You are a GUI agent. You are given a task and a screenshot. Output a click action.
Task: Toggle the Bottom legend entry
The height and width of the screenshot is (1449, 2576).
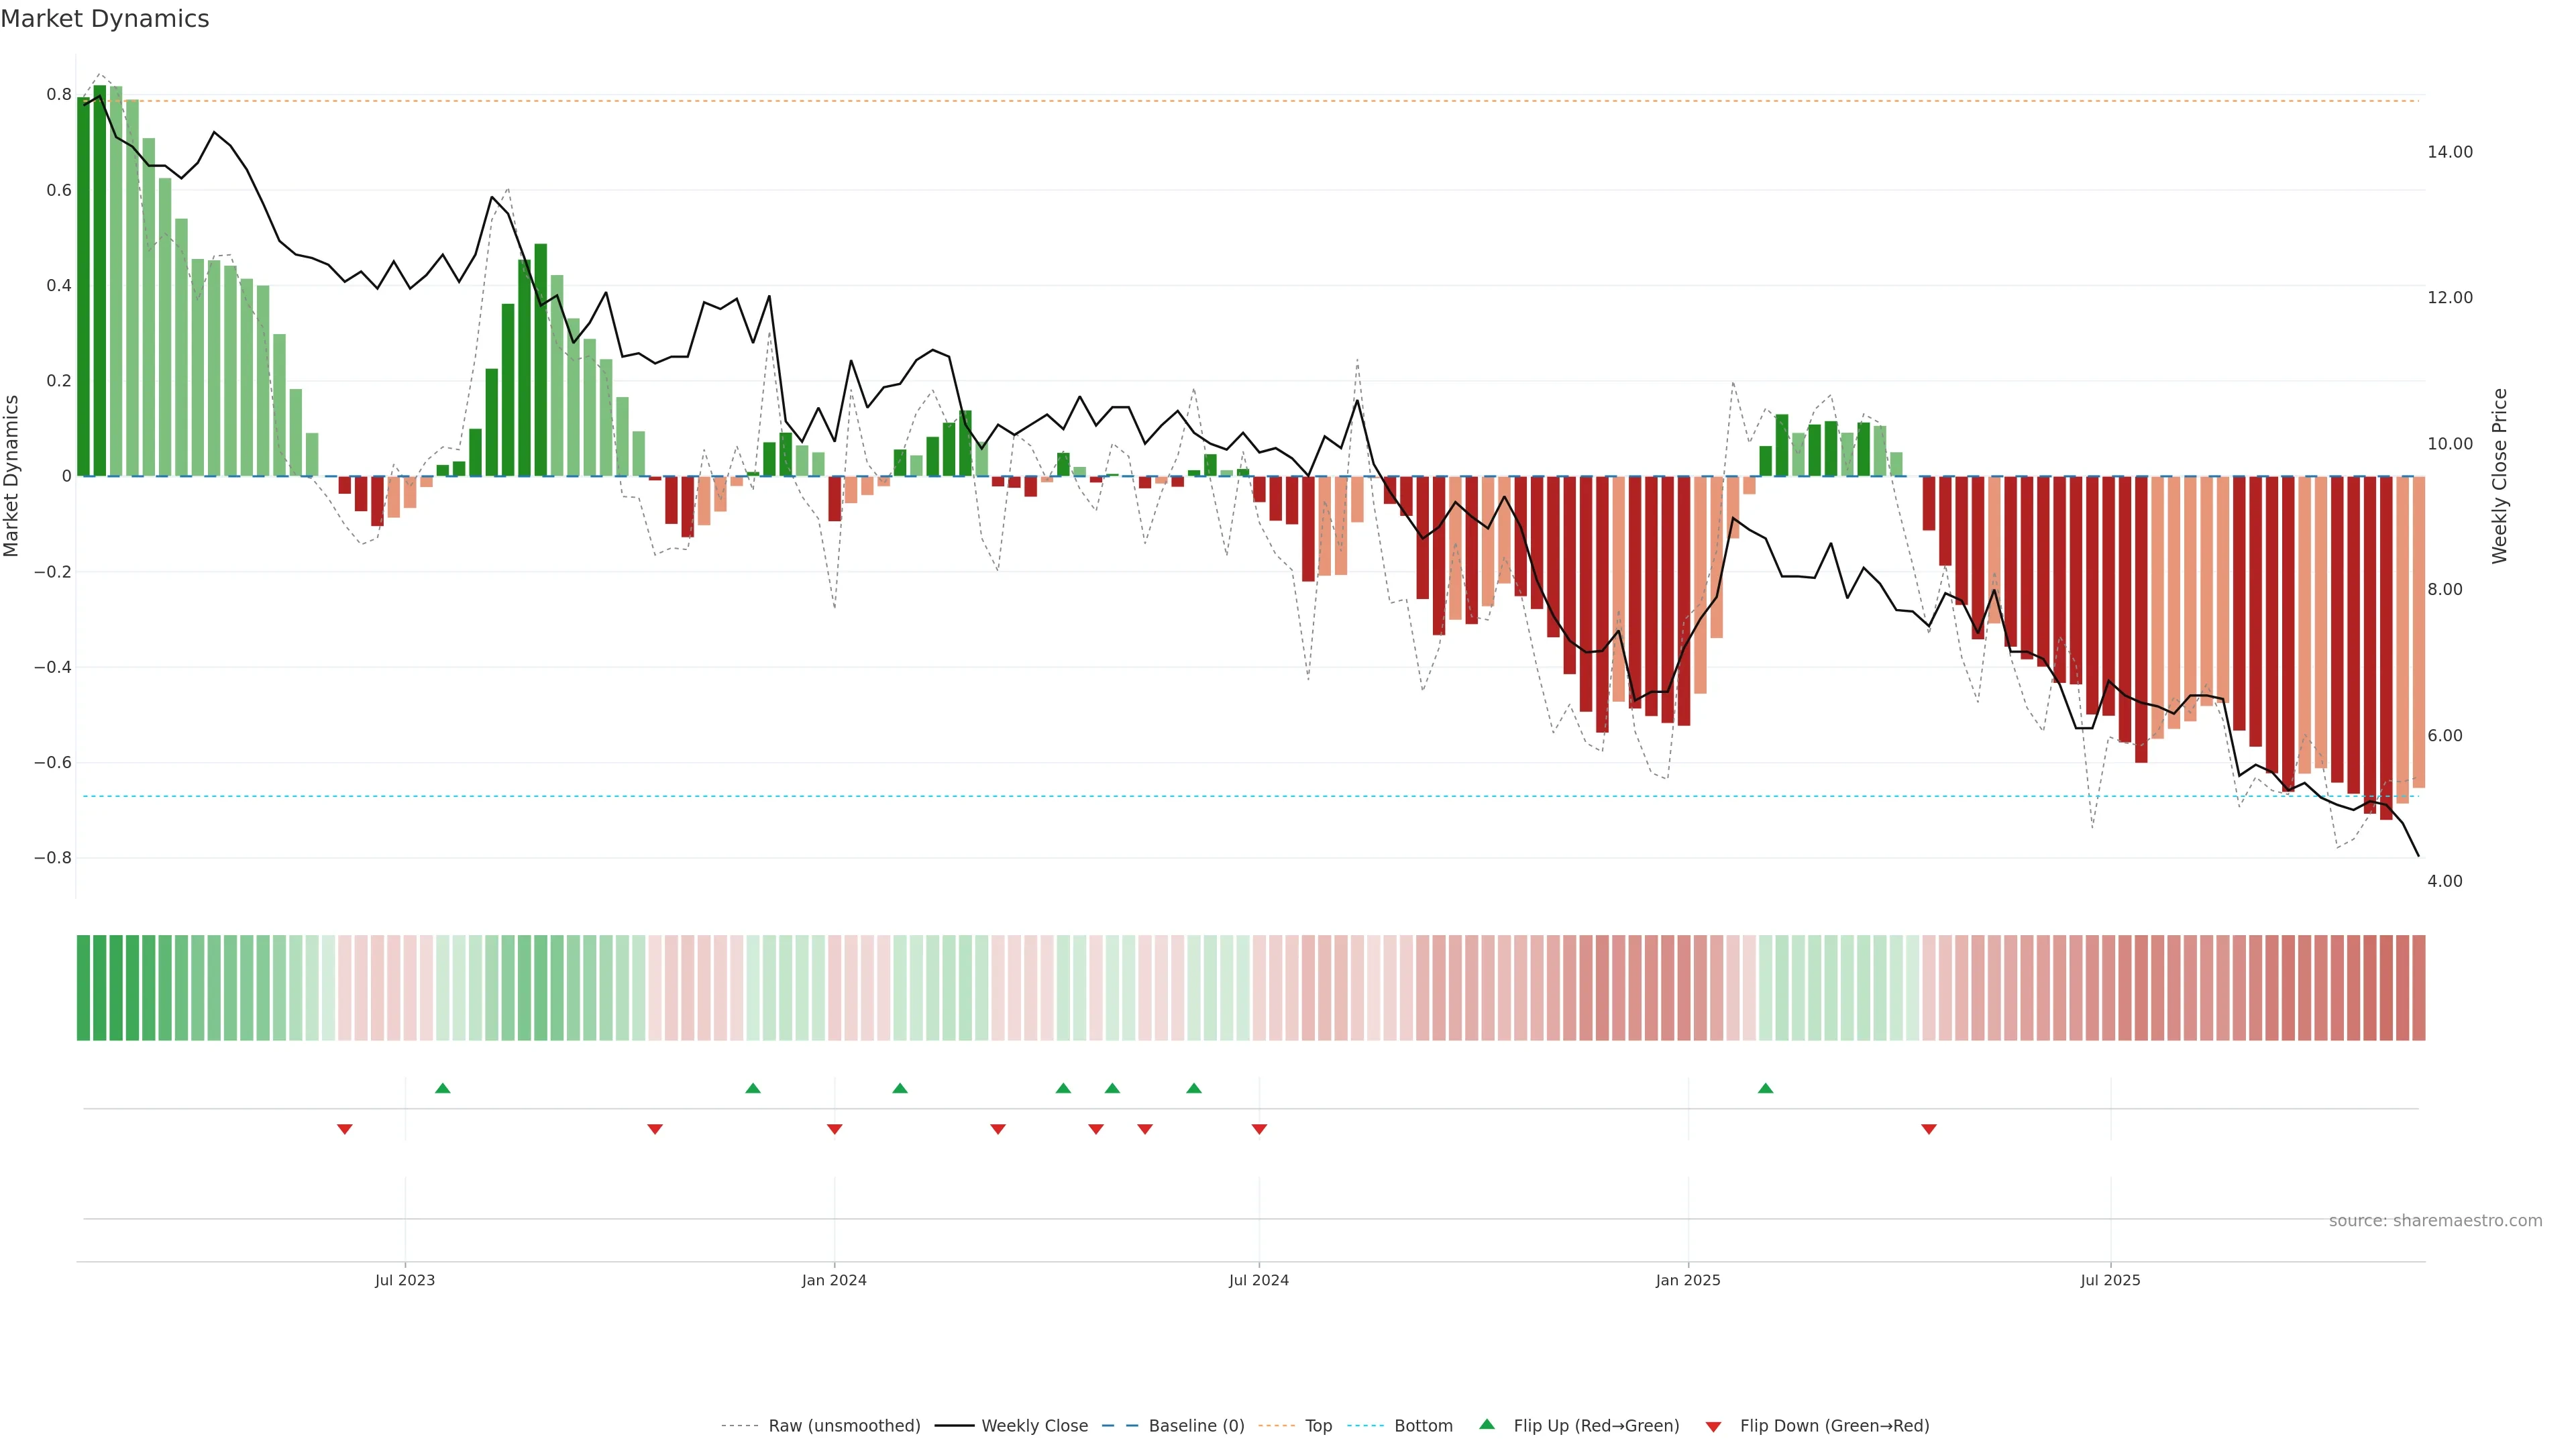point(1423,1426)
